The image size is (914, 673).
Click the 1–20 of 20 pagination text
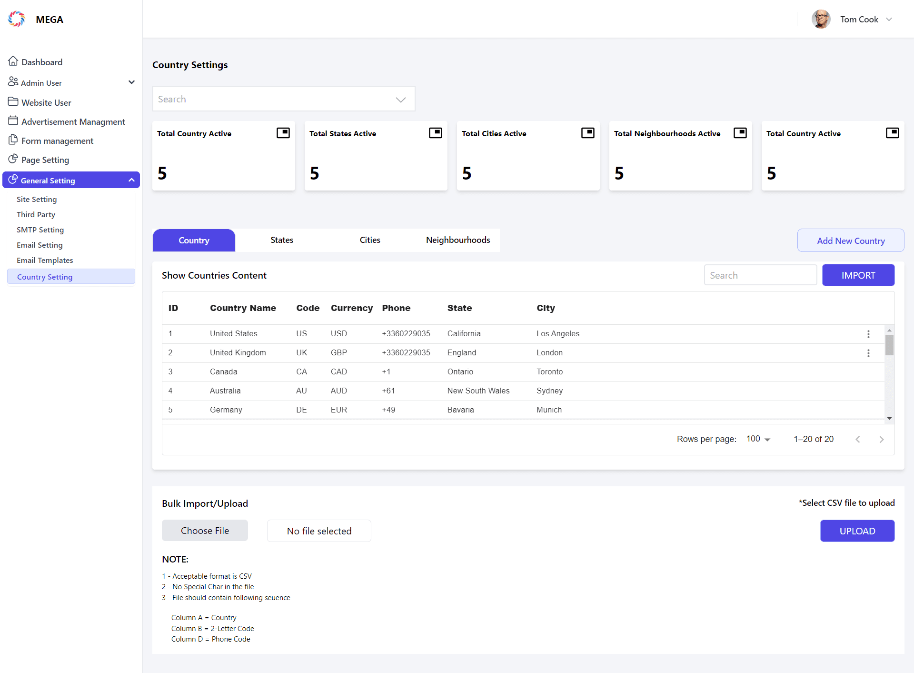814,439
